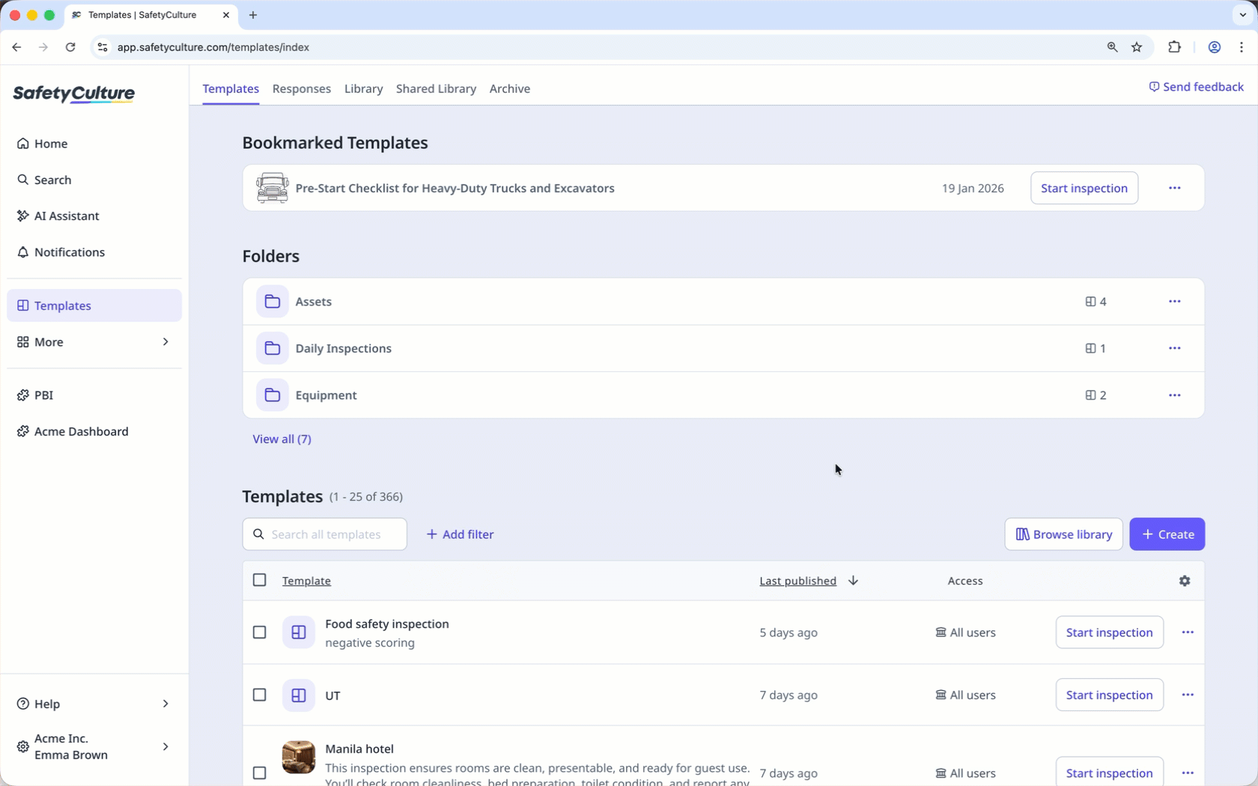Open the Assets folder icon
Screen dimensions: 1258x786
pos(273,302)
